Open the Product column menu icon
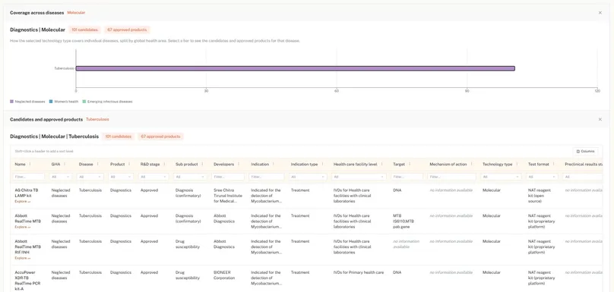The image size is (614, 292). (129, 164)
